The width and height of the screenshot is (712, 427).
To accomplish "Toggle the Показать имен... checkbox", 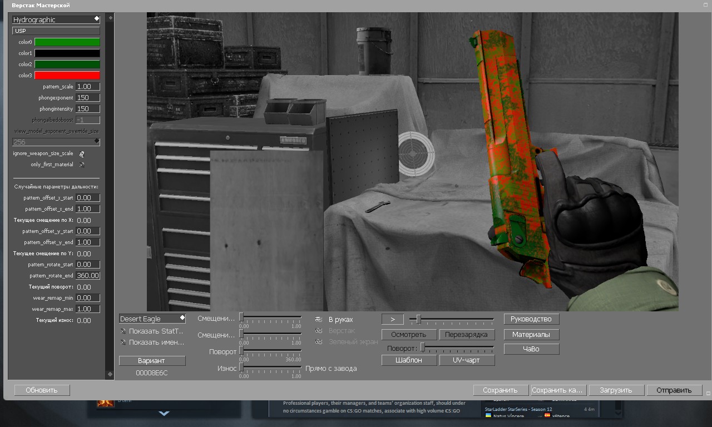I will tap(123, 342).
